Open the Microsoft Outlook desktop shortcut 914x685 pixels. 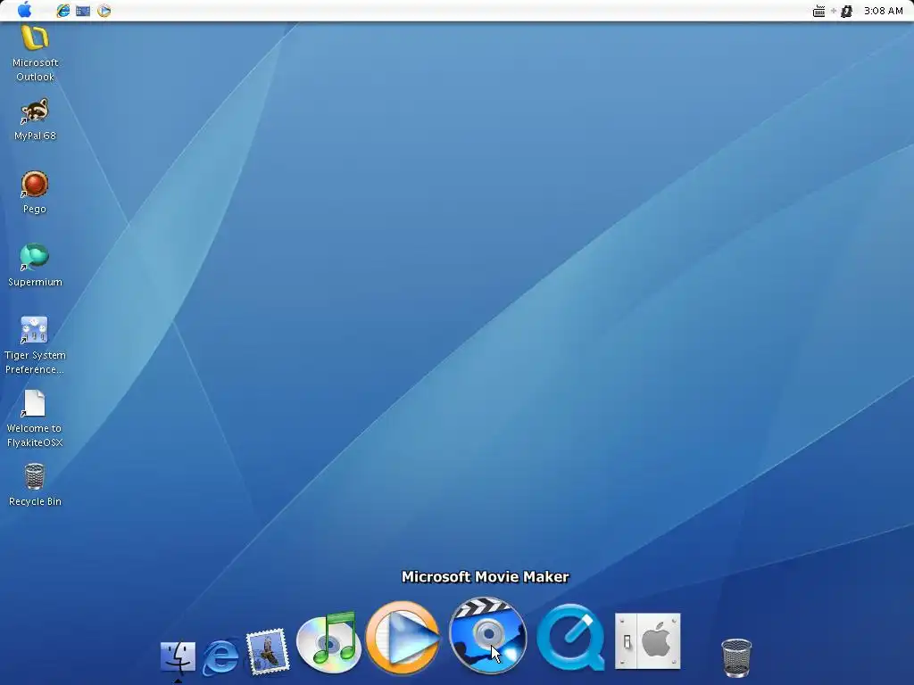[x=35, y=54]
